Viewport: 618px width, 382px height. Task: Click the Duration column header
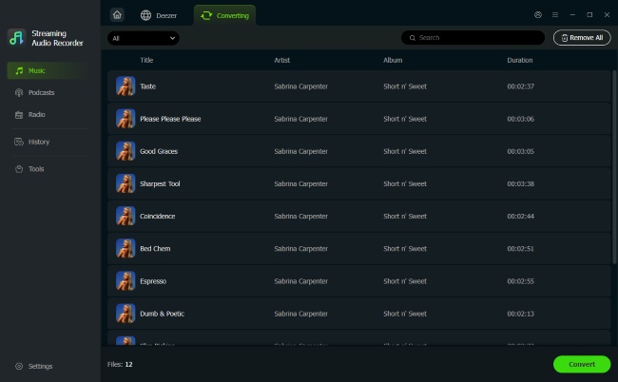point(519,60)
